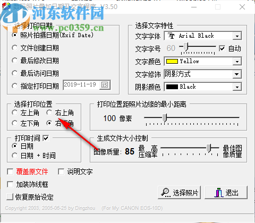The height and width of the screenshot is (223, 255).
Task: Open the 文字颜色 Yellow dropdown
Action: (237, 62)
